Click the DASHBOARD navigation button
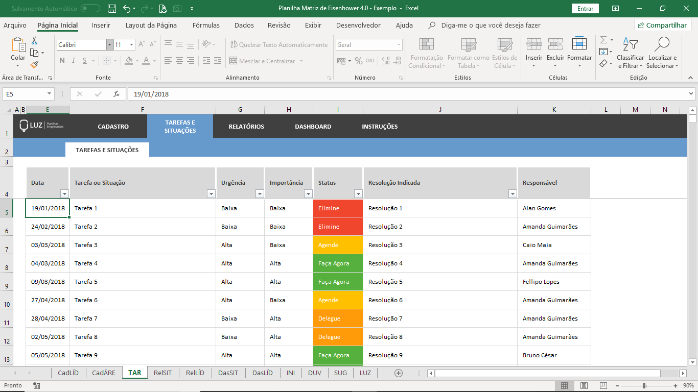 (313, 127)
